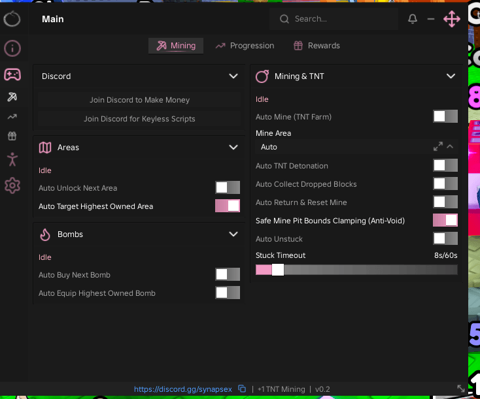Collapse the Mine Area dropdown with the caret
The height and width of the screenshot is (399, 480).
coord(450,146)
